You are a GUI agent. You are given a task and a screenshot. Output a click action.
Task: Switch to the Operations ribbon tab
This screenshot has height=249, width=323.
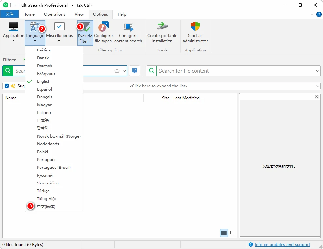point(55,14)
